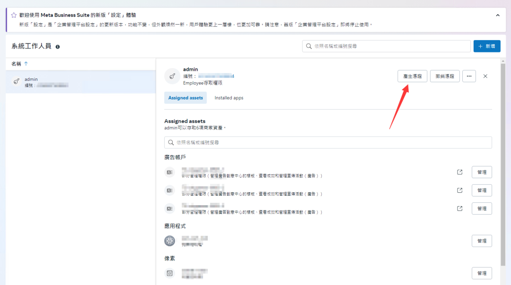
Task: Click 撤銷憑證 revoke token button
Action: tap(445, 76)
